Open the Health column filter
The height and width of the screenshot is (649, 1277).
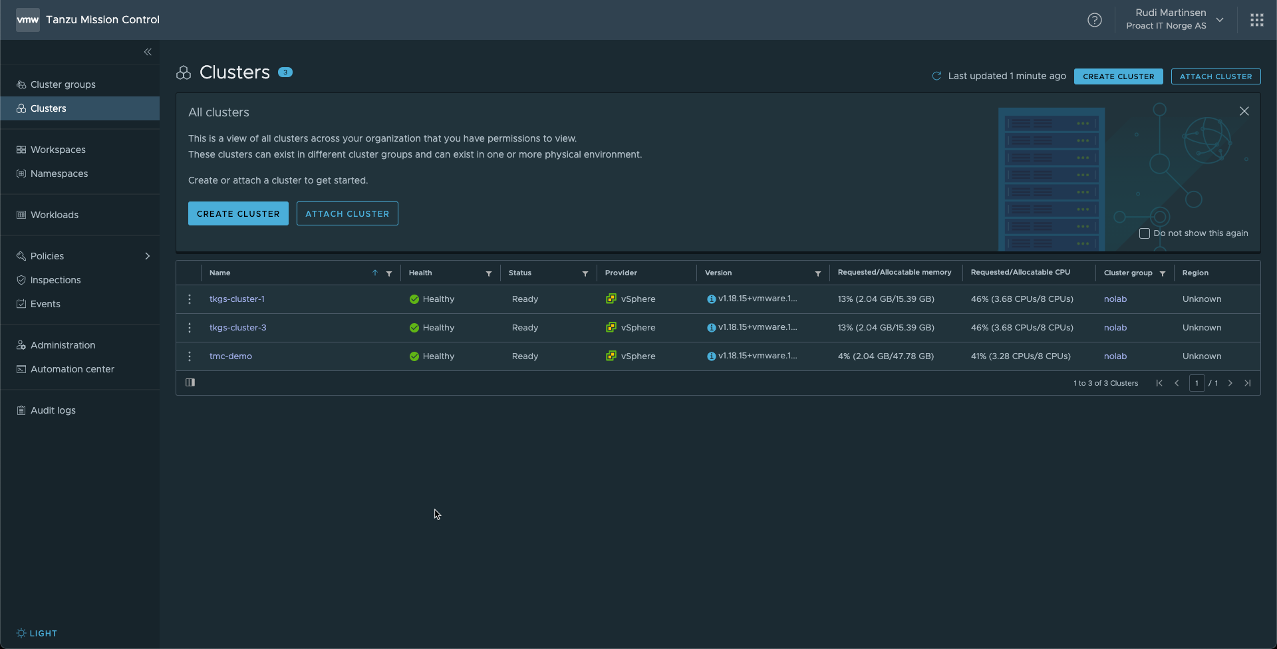coord(489,273)
